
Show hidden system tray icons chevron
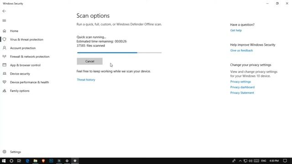[x=240, y=161]
